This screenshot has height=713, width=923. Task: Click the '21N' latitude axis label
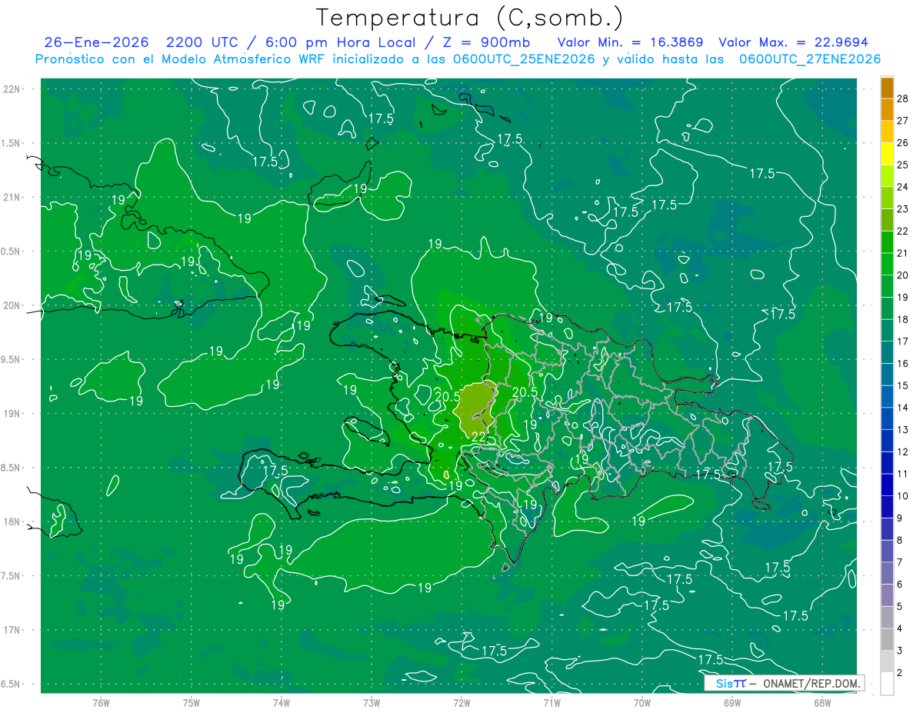point(12,197)
